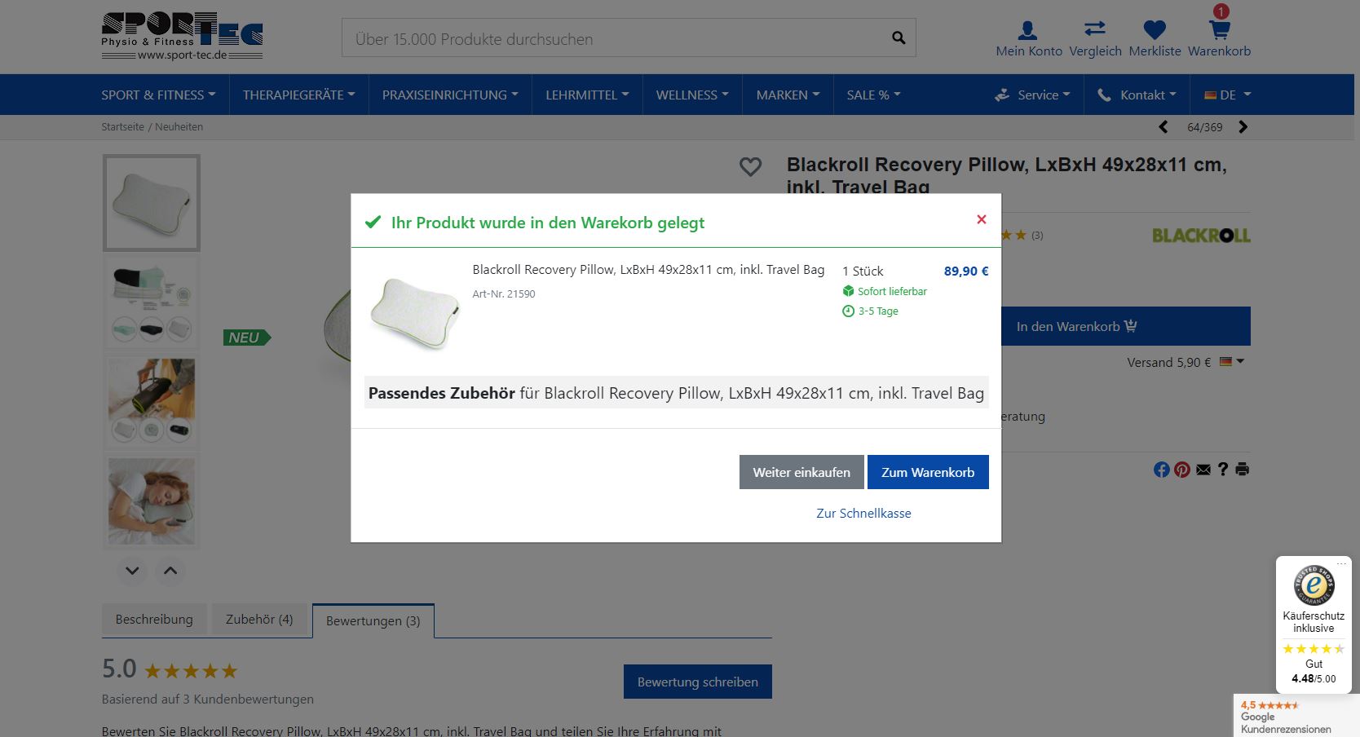Click Weiter einkaufen button
This screenshot has width=1360, height=737.
click(801, 472)
